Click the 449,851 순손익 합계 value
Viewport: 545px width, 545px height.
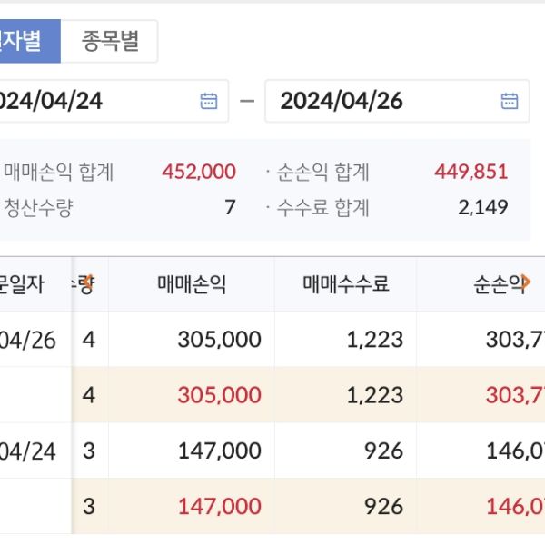coord(471,172)
